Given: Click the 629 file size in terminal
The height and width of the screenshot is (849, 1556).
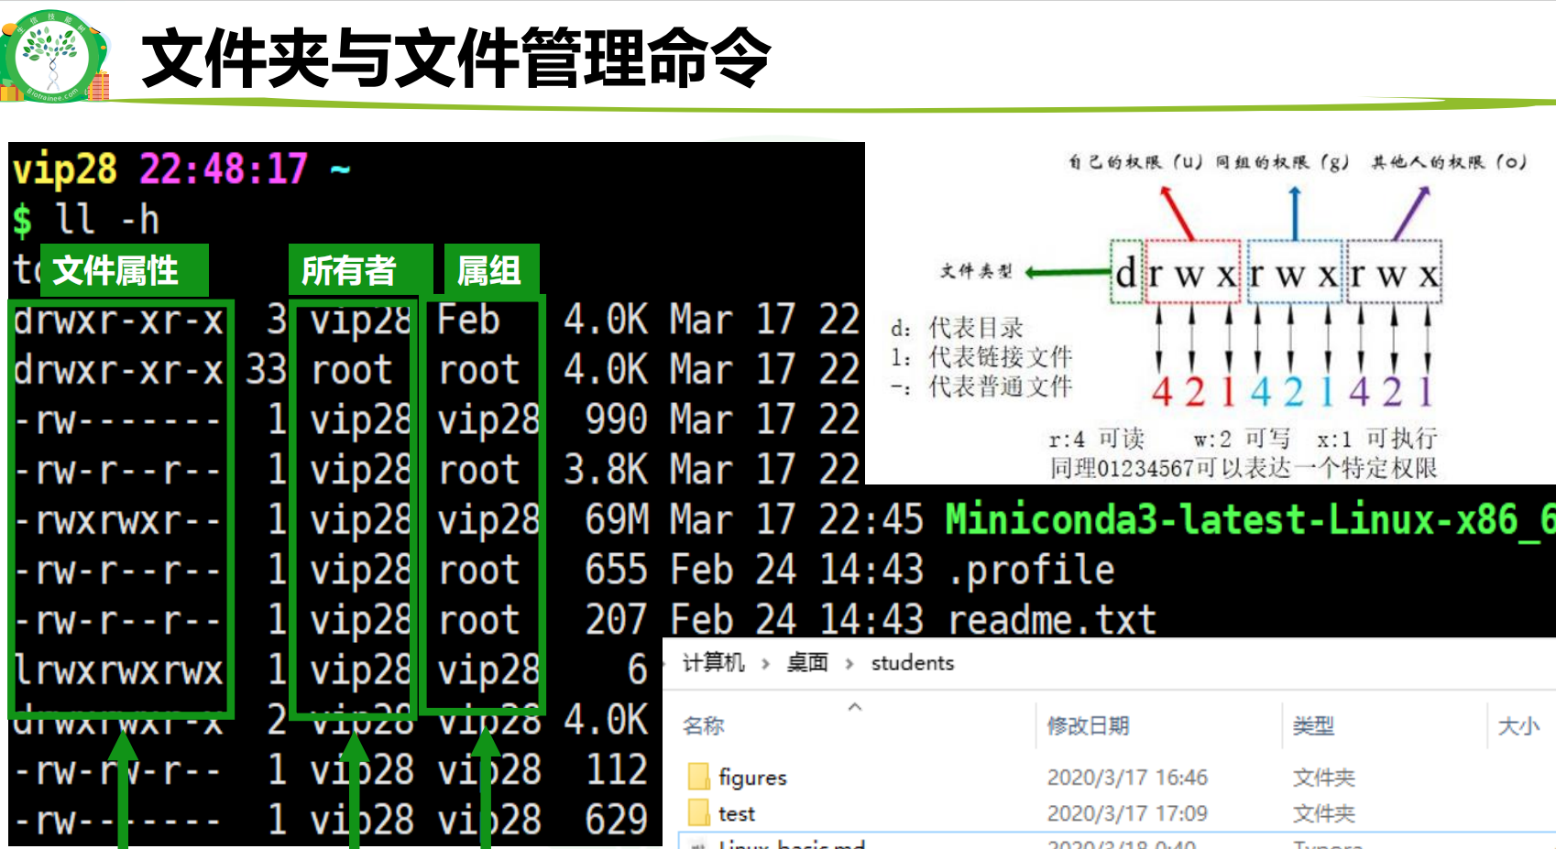Looking at the screenshot, I should point(617,820).
